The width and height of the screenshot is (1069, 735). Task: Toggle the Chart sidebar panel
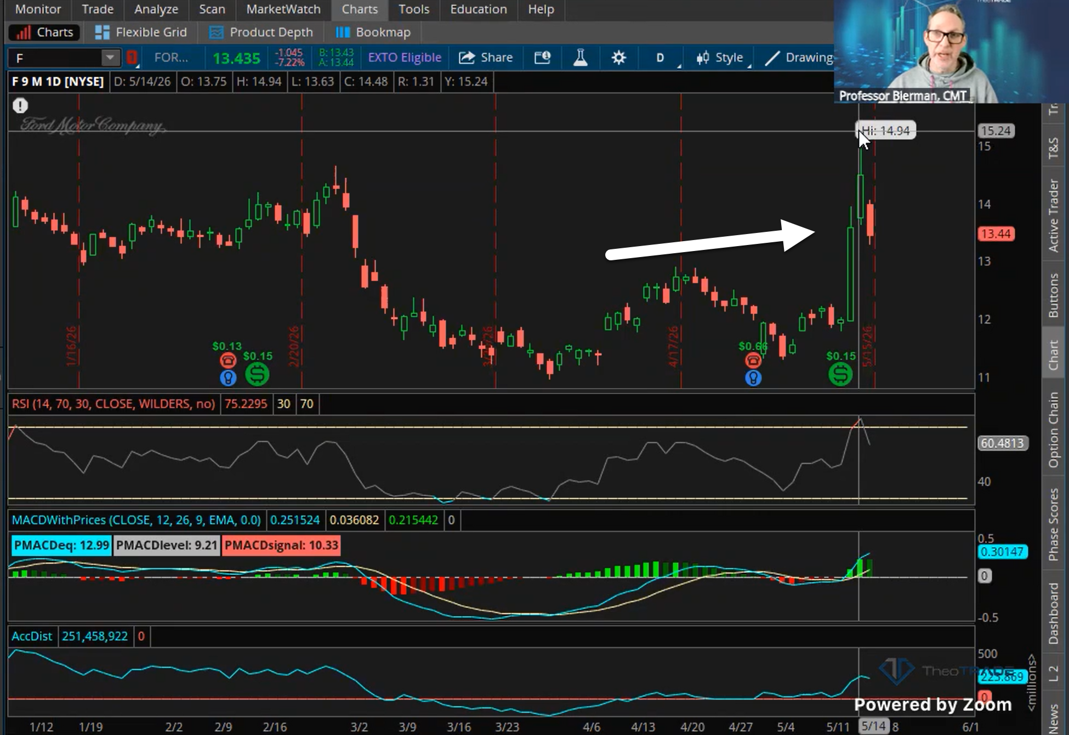(1054, 355)
